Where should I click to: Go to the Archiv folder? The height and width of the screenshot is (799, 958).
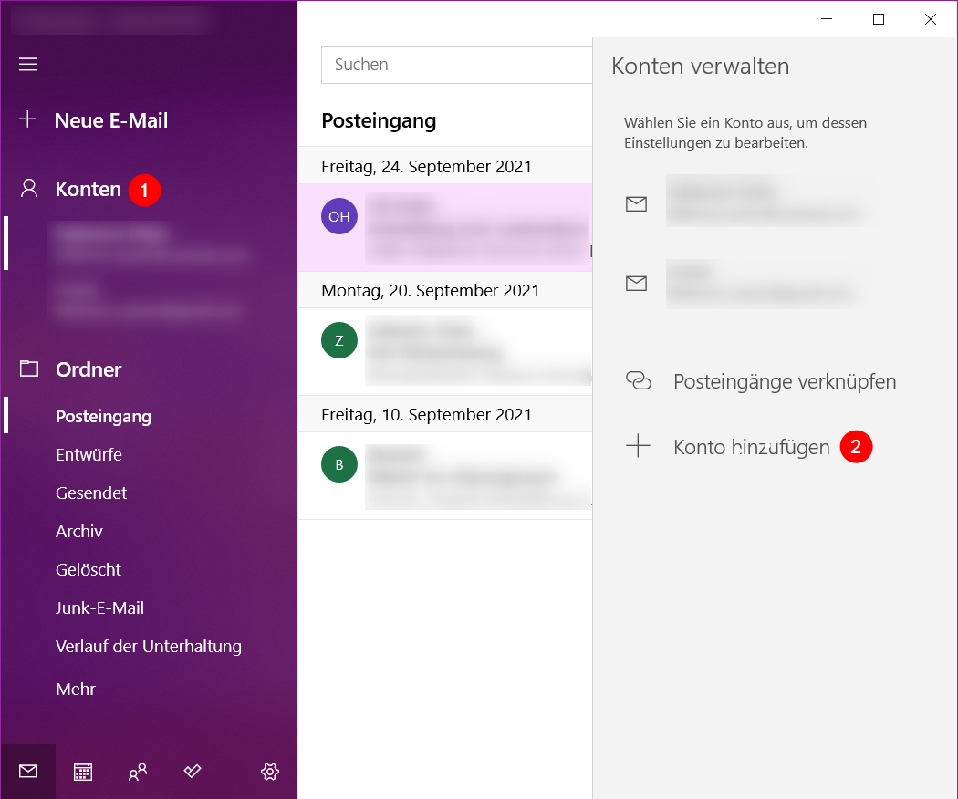[x=79, y=531]
